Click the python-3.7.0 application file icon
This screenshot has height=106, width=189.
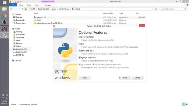point(35,17)
